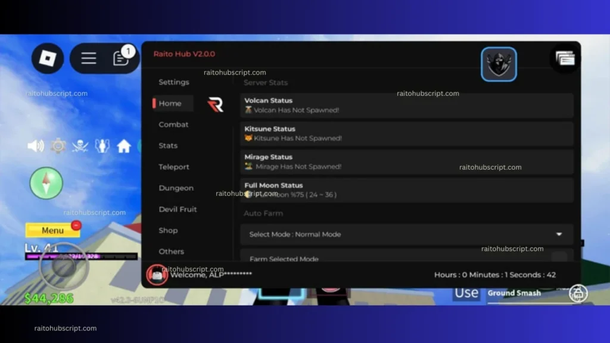The width and height of the screenshot is (610, 343).
Task: Click the purple experience progress bar
Action: pos(81,256)
